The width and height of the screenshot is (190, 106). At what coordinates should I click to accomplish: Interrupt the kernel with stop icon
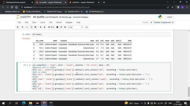(x=57, y=27)
